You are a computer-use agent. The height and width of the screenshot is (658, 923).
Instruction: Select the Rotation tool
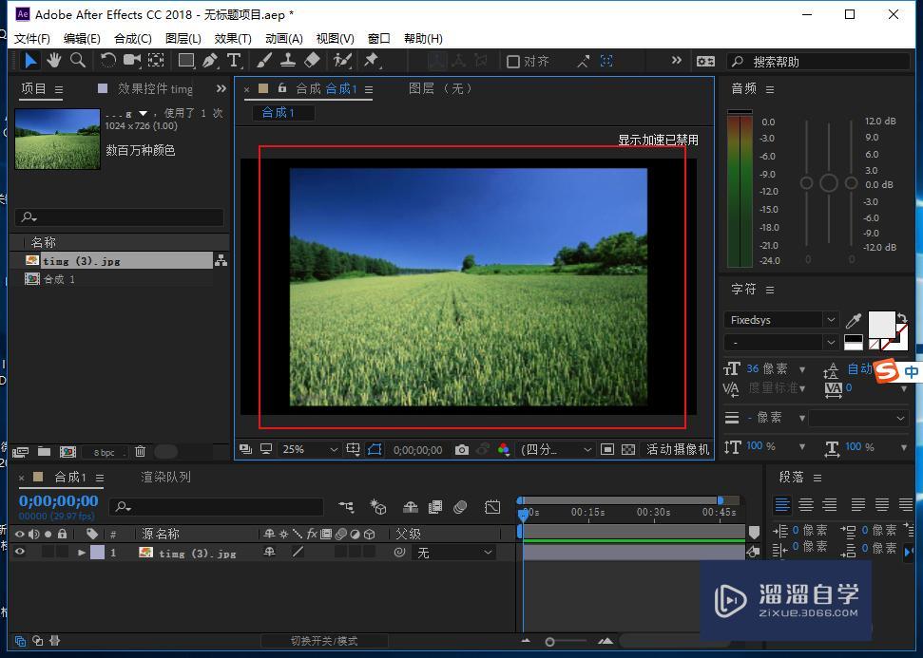[107, 61]
